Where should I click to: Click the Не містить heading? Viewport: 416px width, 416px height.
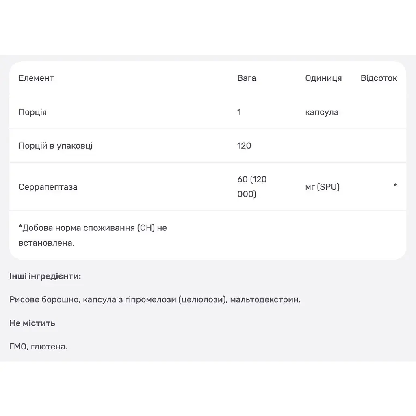32,323
